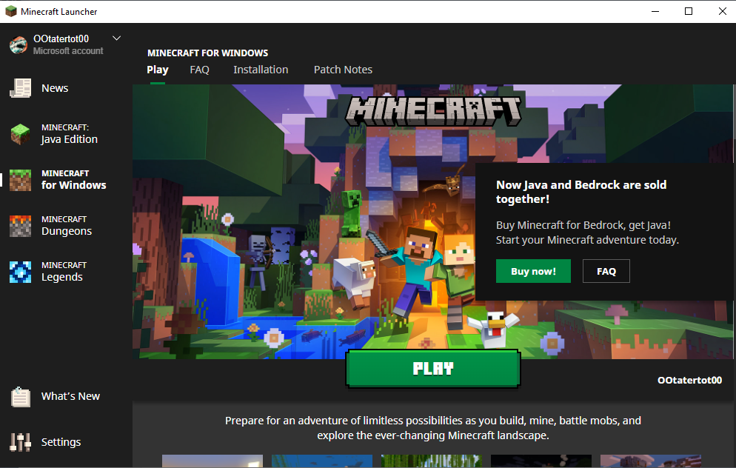Select the News sidebar label
Screen dimensions: 736x468
tap(55, 88)
